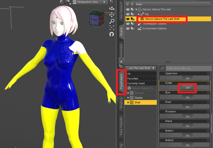Click the frame selection viewport icon
213x148 pixels.
[x=112, y=28]
